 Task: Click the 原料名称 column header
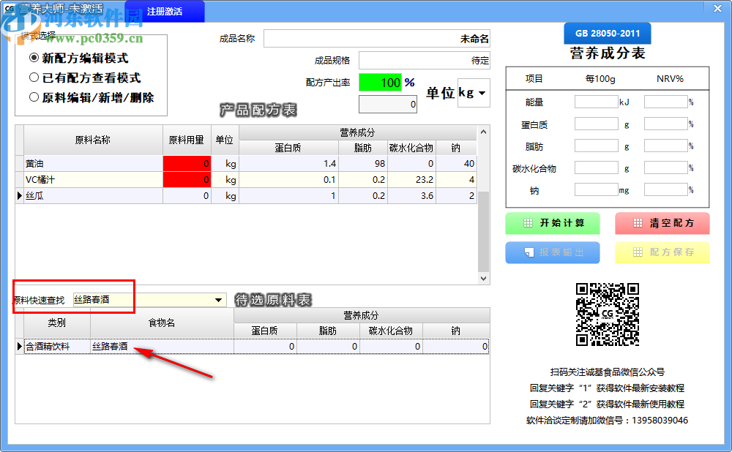pos(93,140)
